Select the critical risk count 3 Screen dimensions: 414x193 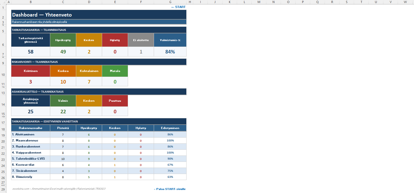click(31, 82)
